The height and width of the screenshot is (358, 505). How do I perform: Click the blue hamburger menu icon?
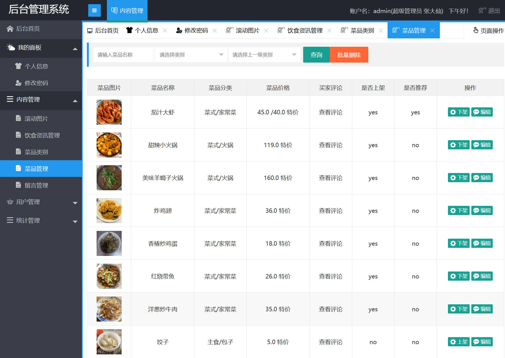94,10
